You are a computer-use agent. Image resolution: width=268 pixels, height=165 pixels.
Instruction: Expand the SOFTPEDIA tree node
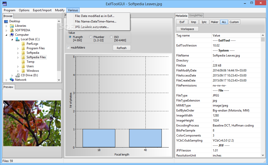point(7,30)
